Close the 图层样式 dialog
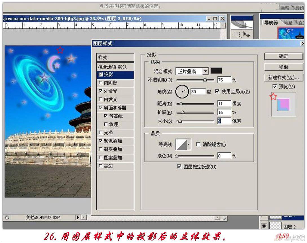The image size is (307, 243). coord(302,43)
